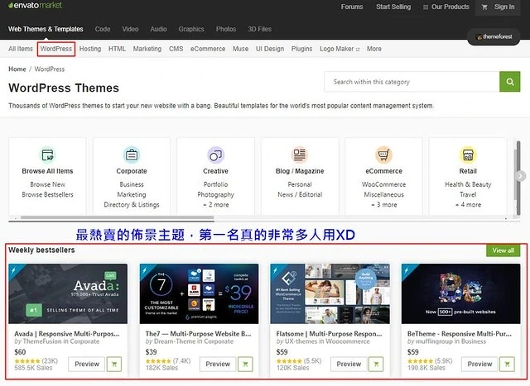Add BeTheme to cart
The image size is (530, 386).
(507, 364)
